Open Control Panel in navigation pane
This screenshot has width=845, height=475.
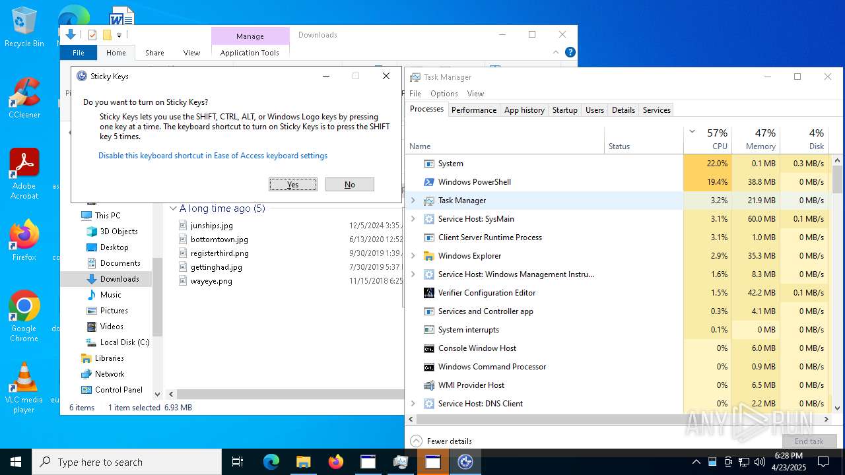(x=119, y=390)
